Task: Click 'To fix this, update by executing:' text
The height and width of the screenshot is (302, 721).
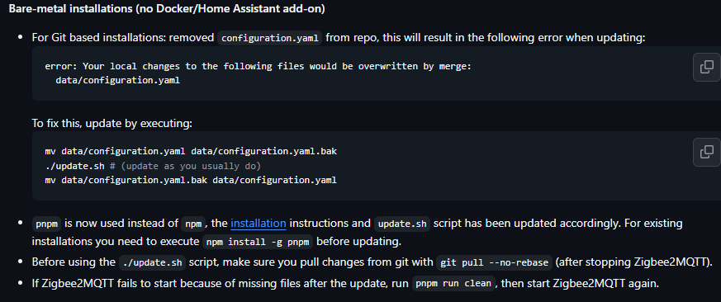Action: (x=111, y=123)
